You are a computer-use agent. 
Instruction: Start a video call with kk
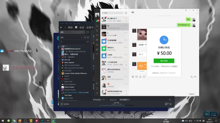point(195,77)
